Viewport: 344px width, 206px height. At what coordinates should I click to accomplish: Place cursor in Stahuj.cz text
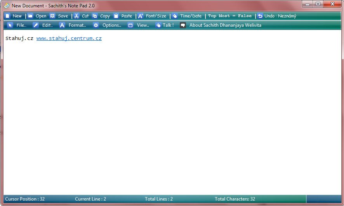pos(19,38)
